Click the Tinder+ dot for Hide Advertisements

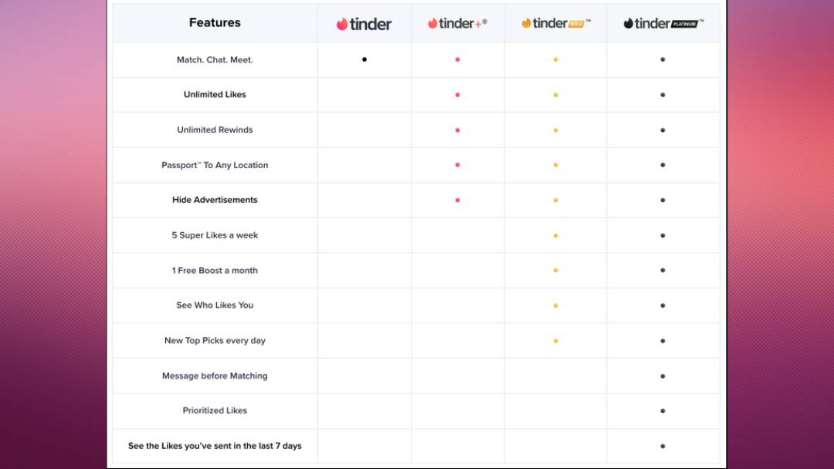[457, 200]
